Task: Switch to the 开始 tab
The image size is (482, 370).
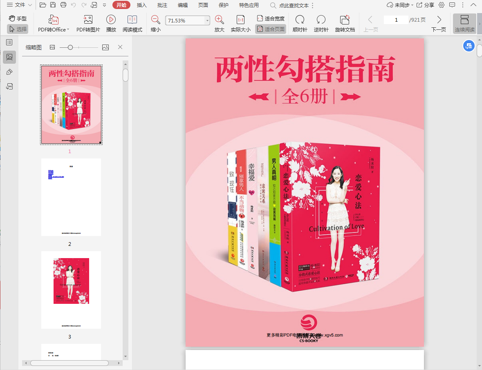Action: coord(121,5)
